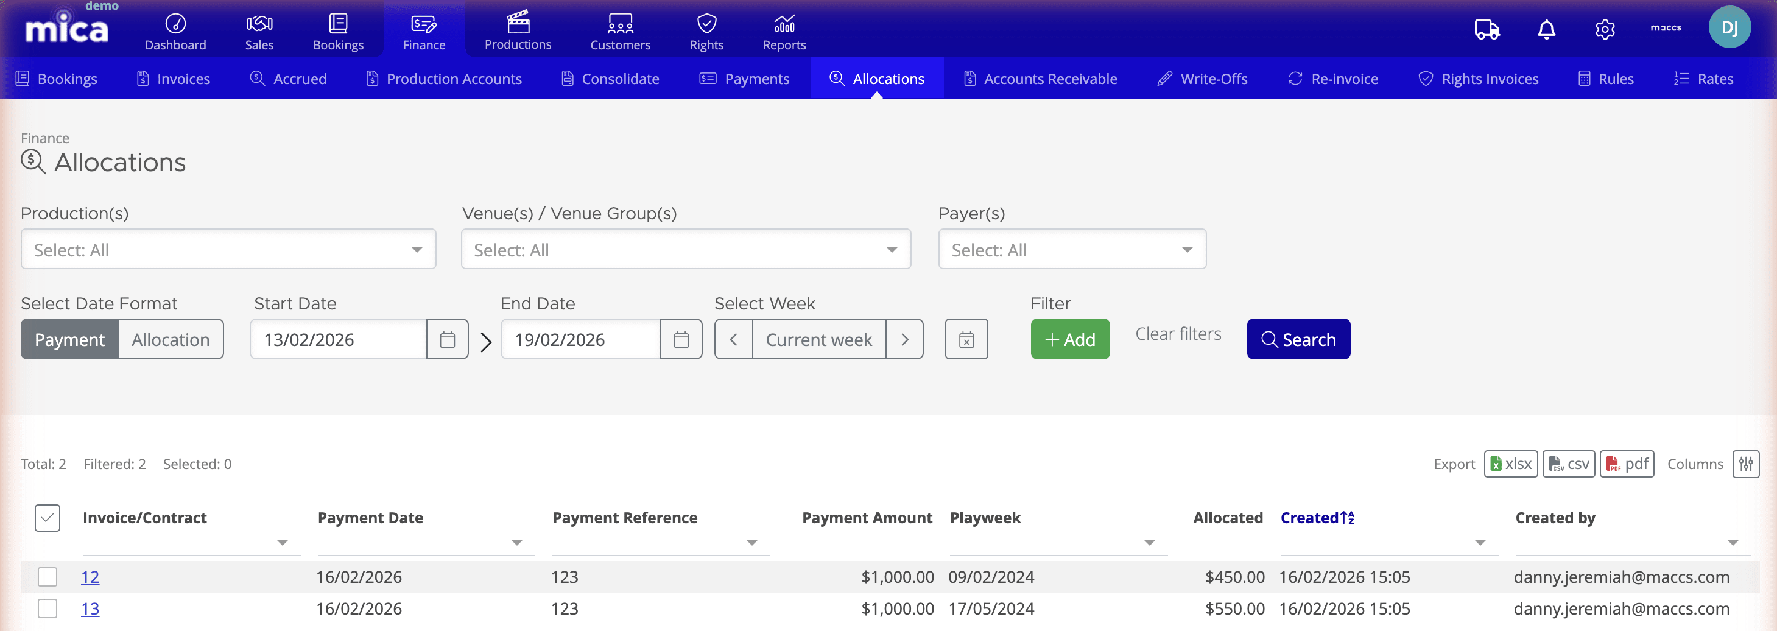Open the Payer(s) dropdown
Image resolution: width=1777 pixels, height=631 pixels.
(1071, 249)
